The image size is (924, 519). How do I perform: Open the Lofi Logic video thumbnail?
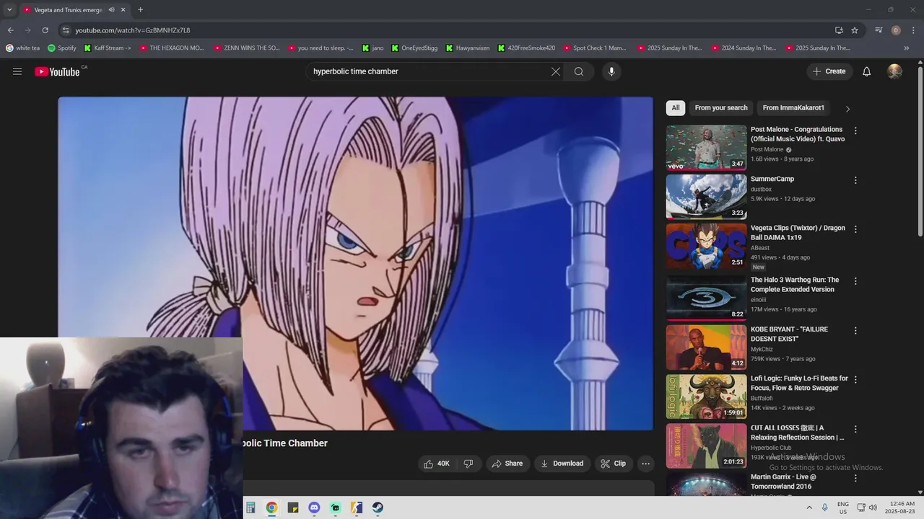[x=706, y=396]
